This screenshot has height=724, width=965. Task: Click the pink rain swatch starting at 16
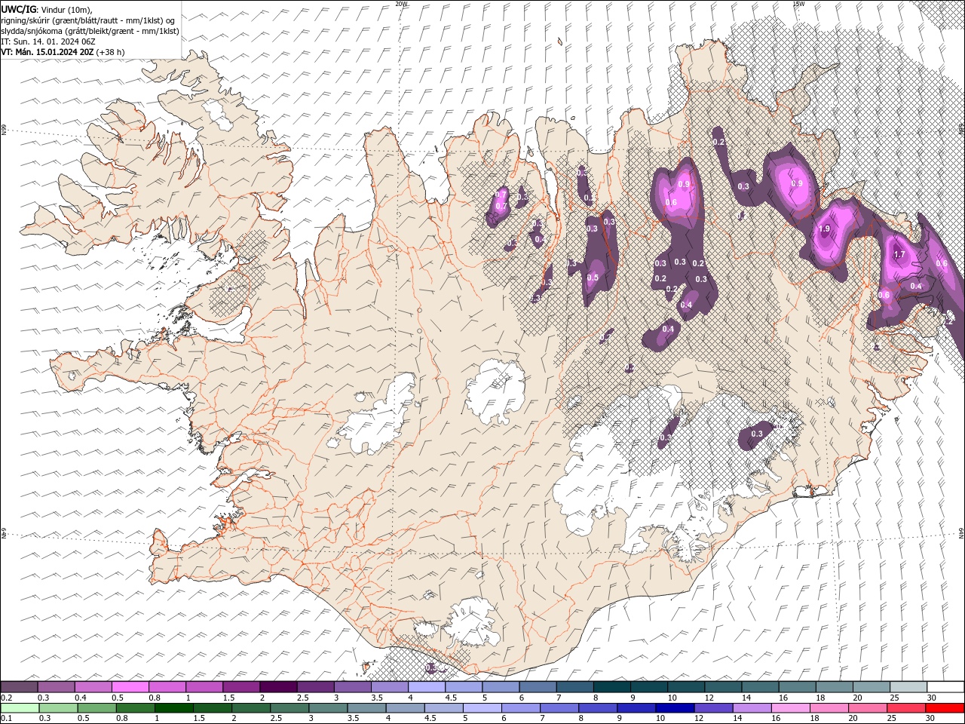(x=789, y=708)
